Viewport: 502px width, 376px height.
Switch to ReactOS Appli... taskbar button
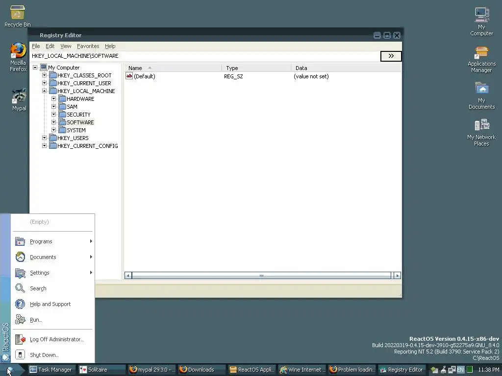(252, 370)
